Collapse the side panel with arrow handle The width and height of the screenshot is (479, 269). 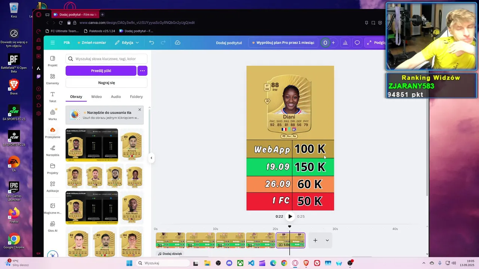[x=151, y=158]
